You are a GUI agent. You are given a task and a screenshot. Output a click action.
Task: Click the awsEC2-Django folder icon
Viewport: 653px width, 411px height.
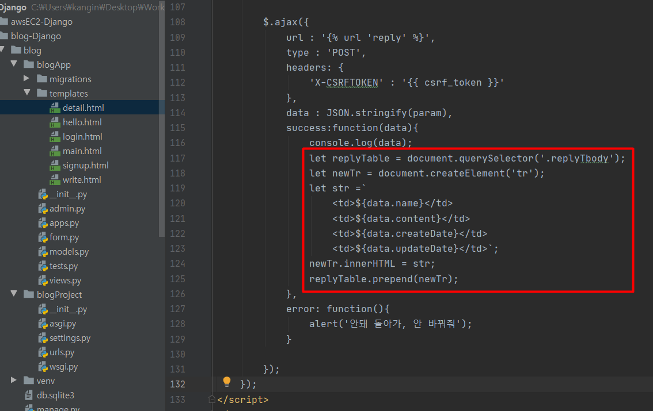click(4, 21)
